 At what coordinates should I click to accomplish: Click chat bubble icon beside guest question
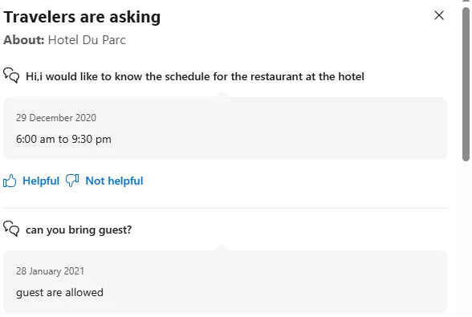tap(11, 229)
